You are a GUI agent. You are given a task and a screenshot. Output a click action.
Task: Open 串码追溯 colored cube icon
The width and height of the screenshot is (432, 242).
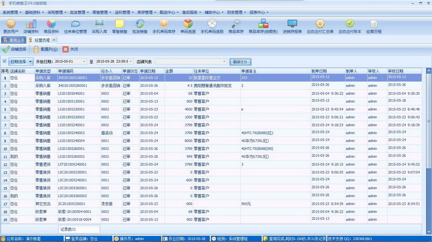tap(188, 23)
